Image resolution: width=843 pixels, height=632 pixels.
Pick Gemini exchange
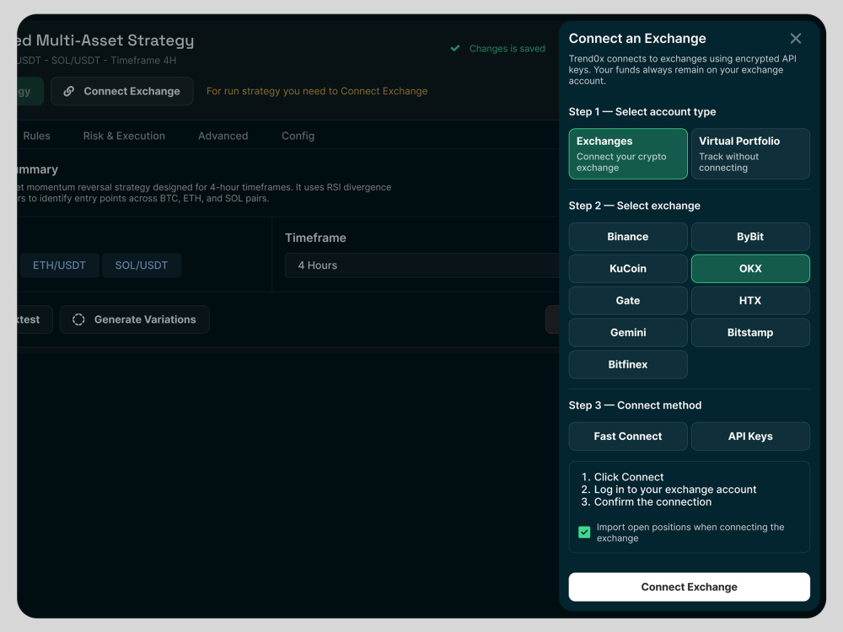tap(628, 333)
